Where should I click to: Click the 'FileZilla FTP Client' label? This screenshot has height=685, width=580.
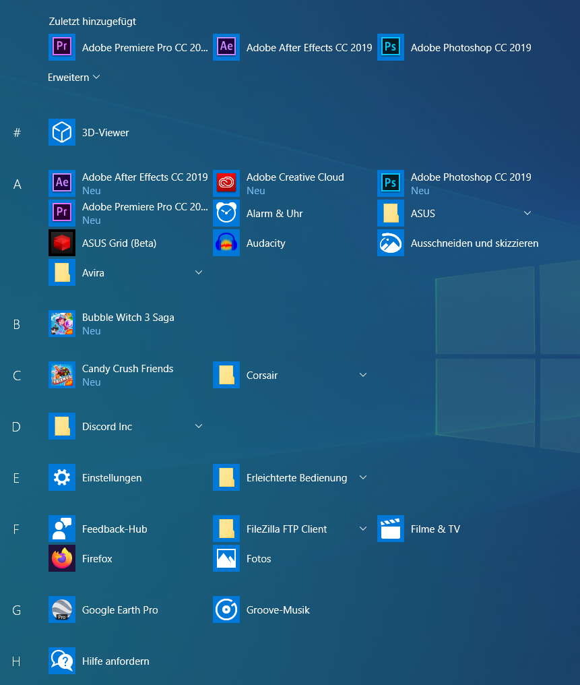point(287,529)
